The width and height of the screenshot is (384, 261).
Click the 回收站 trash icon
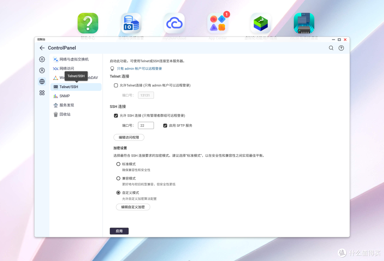(x=55, y=114)
